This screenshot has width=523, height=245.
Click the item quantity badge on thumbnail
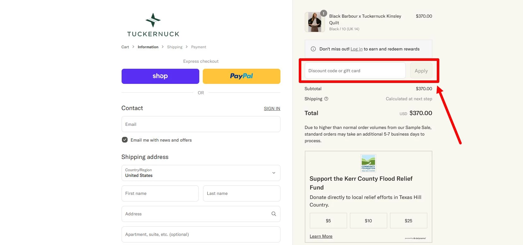coord(323,14)
